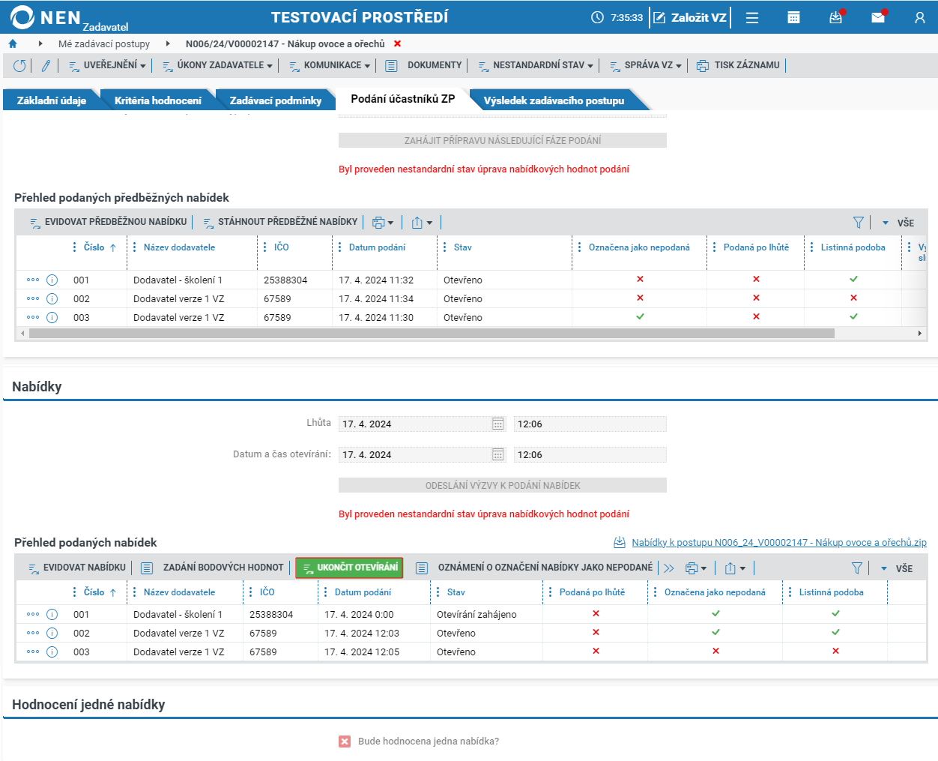Viewport: 938px width, 761px height.
Task: Click the pencil edit icon in the toolbar
Action: tap(46, 66)
